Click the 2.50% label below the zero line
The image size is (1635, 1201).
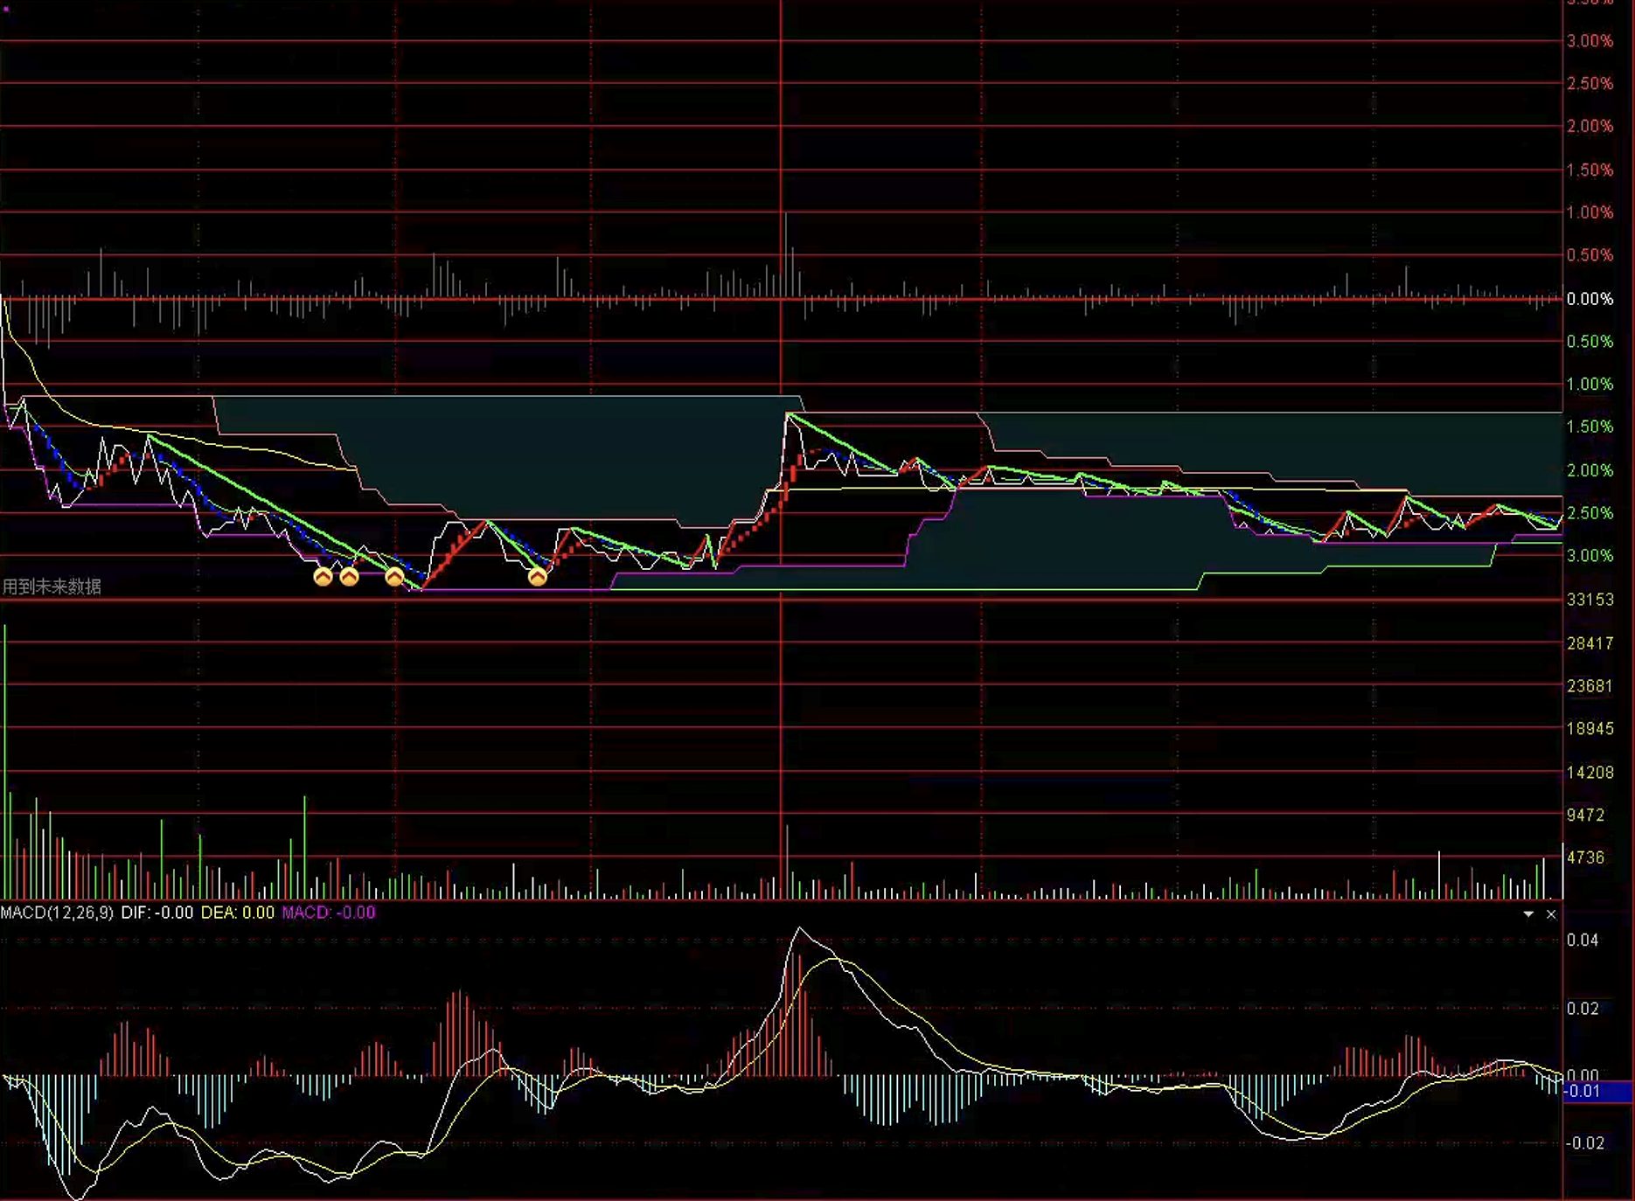pos(1590,513)
